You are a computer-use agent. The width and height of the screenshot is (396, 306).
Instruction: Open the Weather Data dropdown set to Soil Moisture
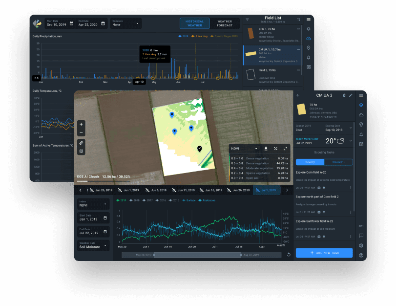[x=93, y=245]
